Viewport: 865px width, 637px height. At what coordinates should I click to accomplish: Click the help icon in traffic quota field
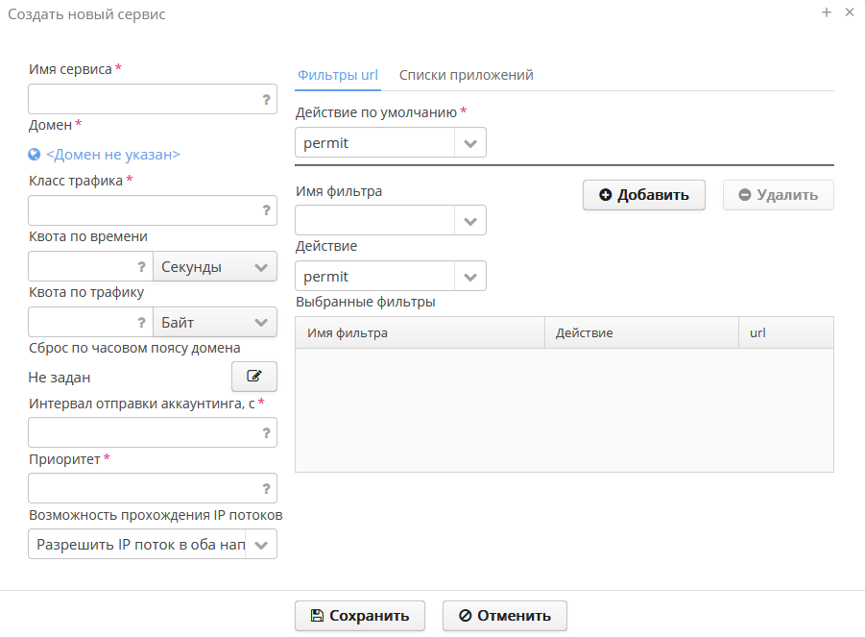(141, 322)
